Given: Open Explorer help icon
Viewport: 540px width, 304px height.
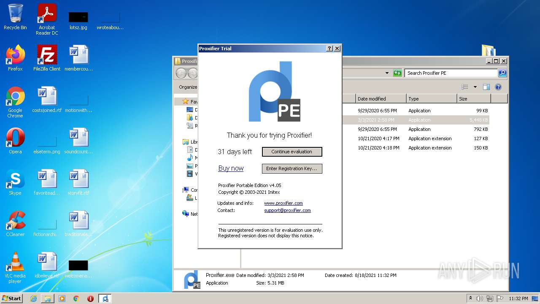Looking at the screenshot, I should 498,87.
